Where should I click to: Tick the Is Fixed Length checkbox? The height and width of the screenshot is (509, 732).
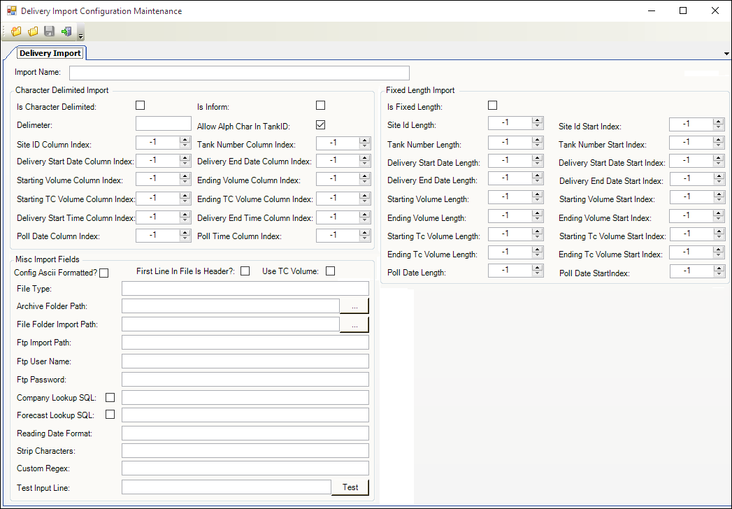click(492, 106)
